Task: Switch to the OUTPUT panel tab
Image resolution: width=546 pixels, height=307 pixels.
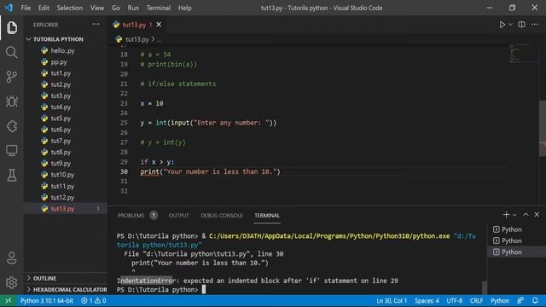Action: pos(178,216)
